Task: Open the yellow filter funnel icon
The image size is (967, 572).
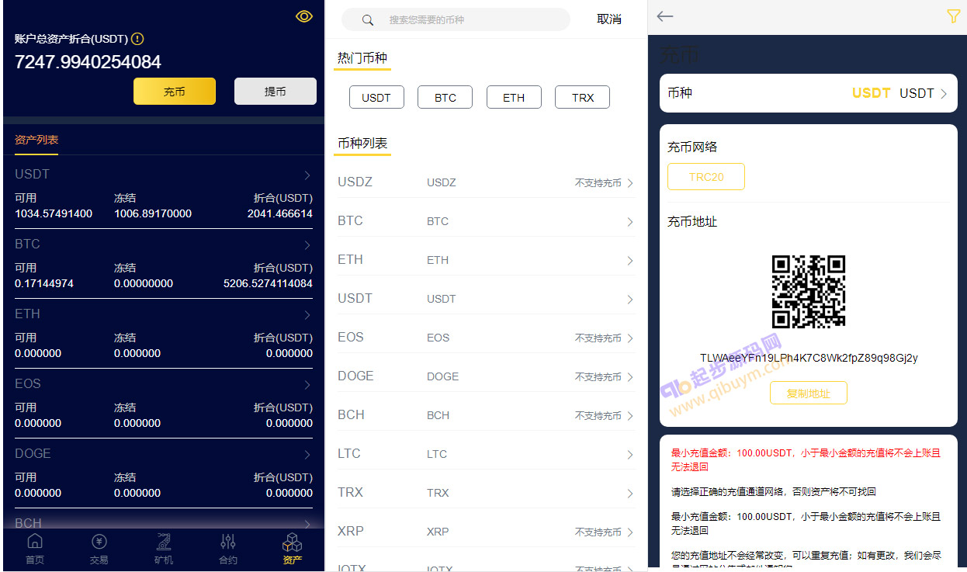Action: point(954,16)
